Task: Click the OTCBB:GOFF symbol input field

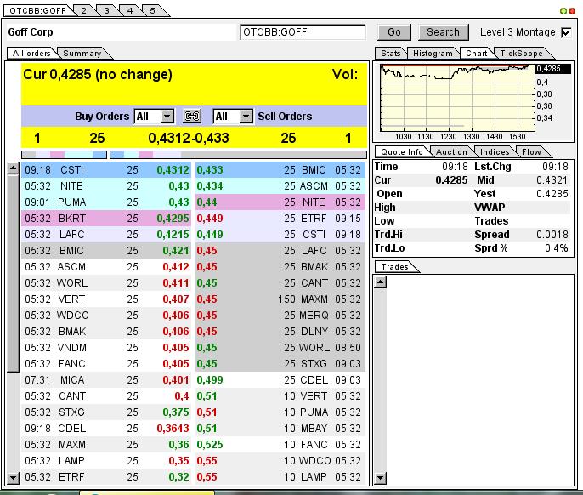Action: pos(303,32)
